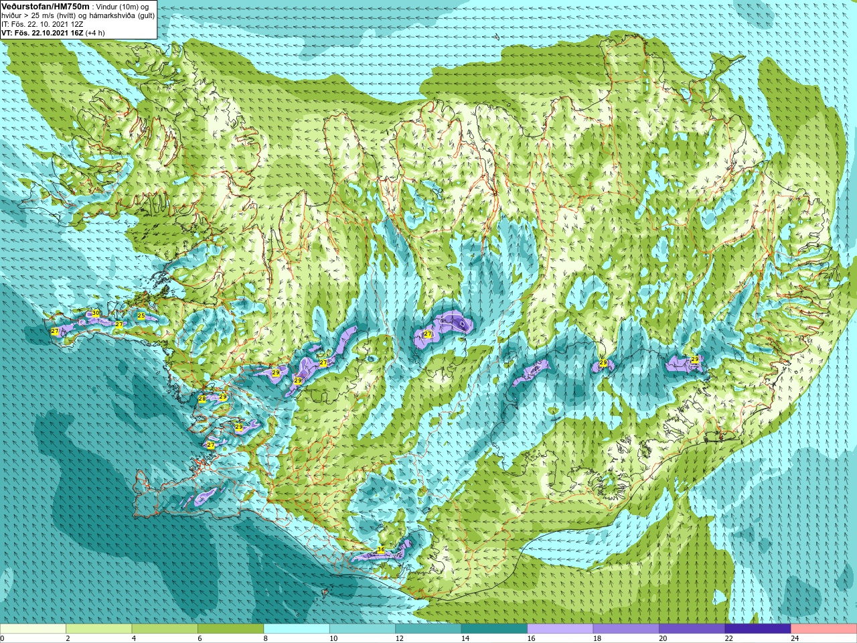857x643 pixels.
Task: Click the 'VT: Fös. 22.10.2021 16Z (+4 h)' line
Action: click(x=53, y=33)
